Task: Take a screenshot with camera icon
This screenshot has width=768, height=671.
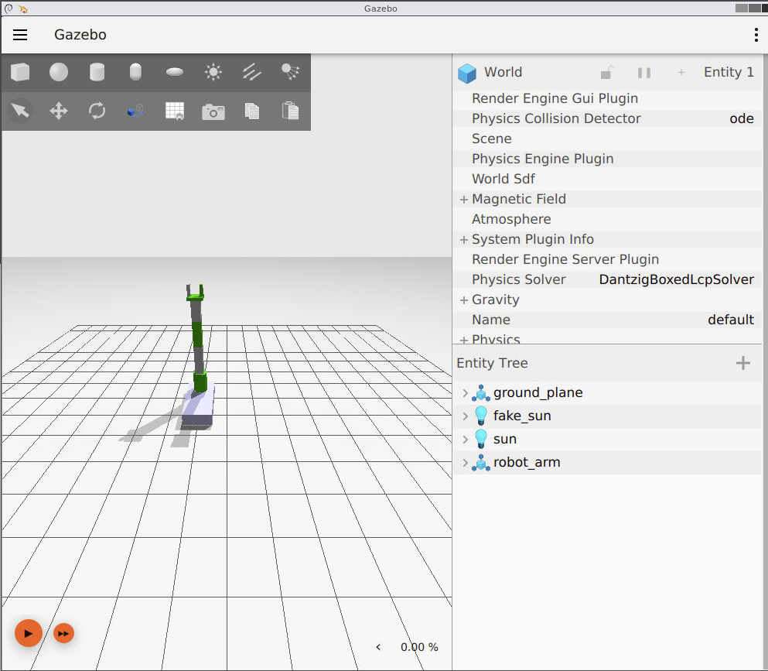Action: coord(213,111)
